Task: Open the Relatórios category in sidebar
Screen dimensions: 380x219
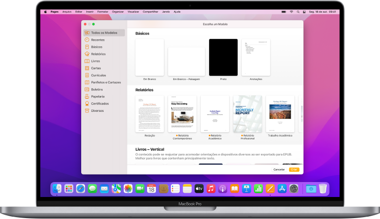Action: (98, 54)
